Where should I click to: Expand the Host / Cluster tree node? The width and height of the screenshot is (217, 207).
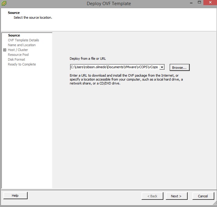pyautogui.click(x=5, y=50)
